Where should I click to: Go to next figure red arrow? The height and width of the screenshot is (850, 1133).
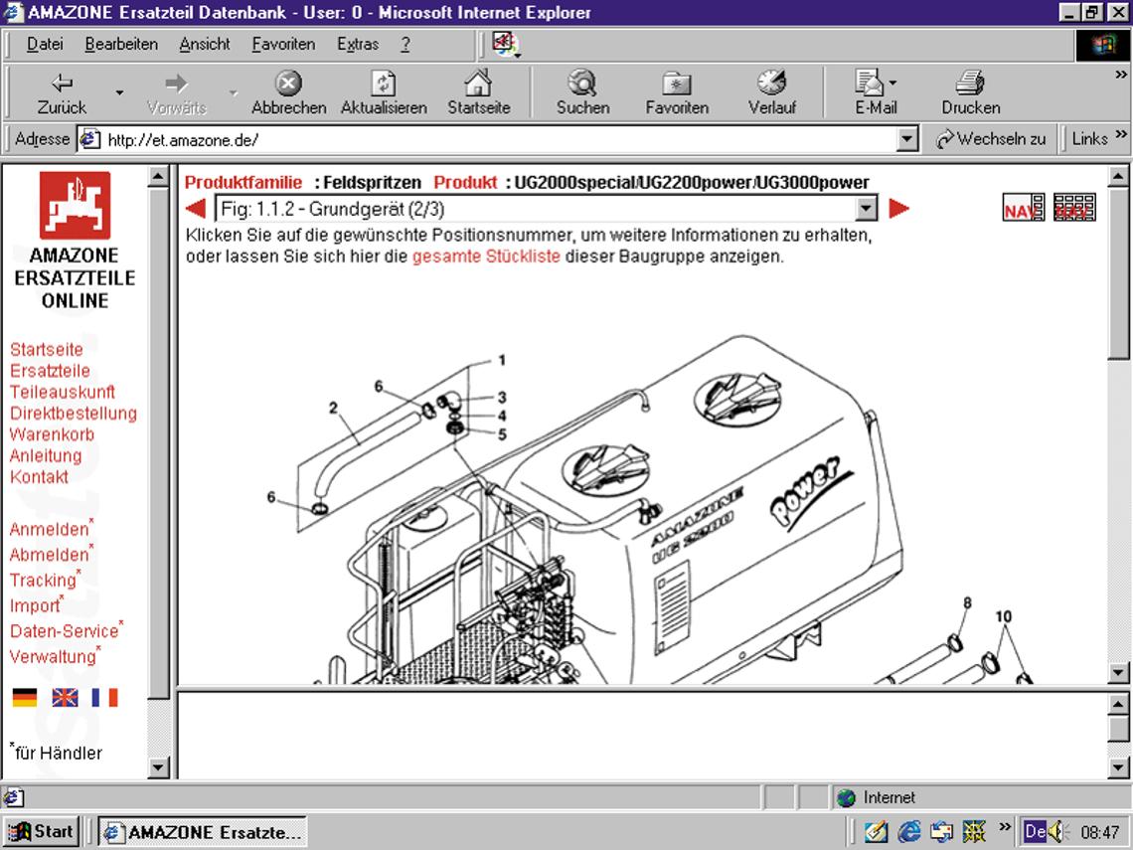click(x=898, y=209)
